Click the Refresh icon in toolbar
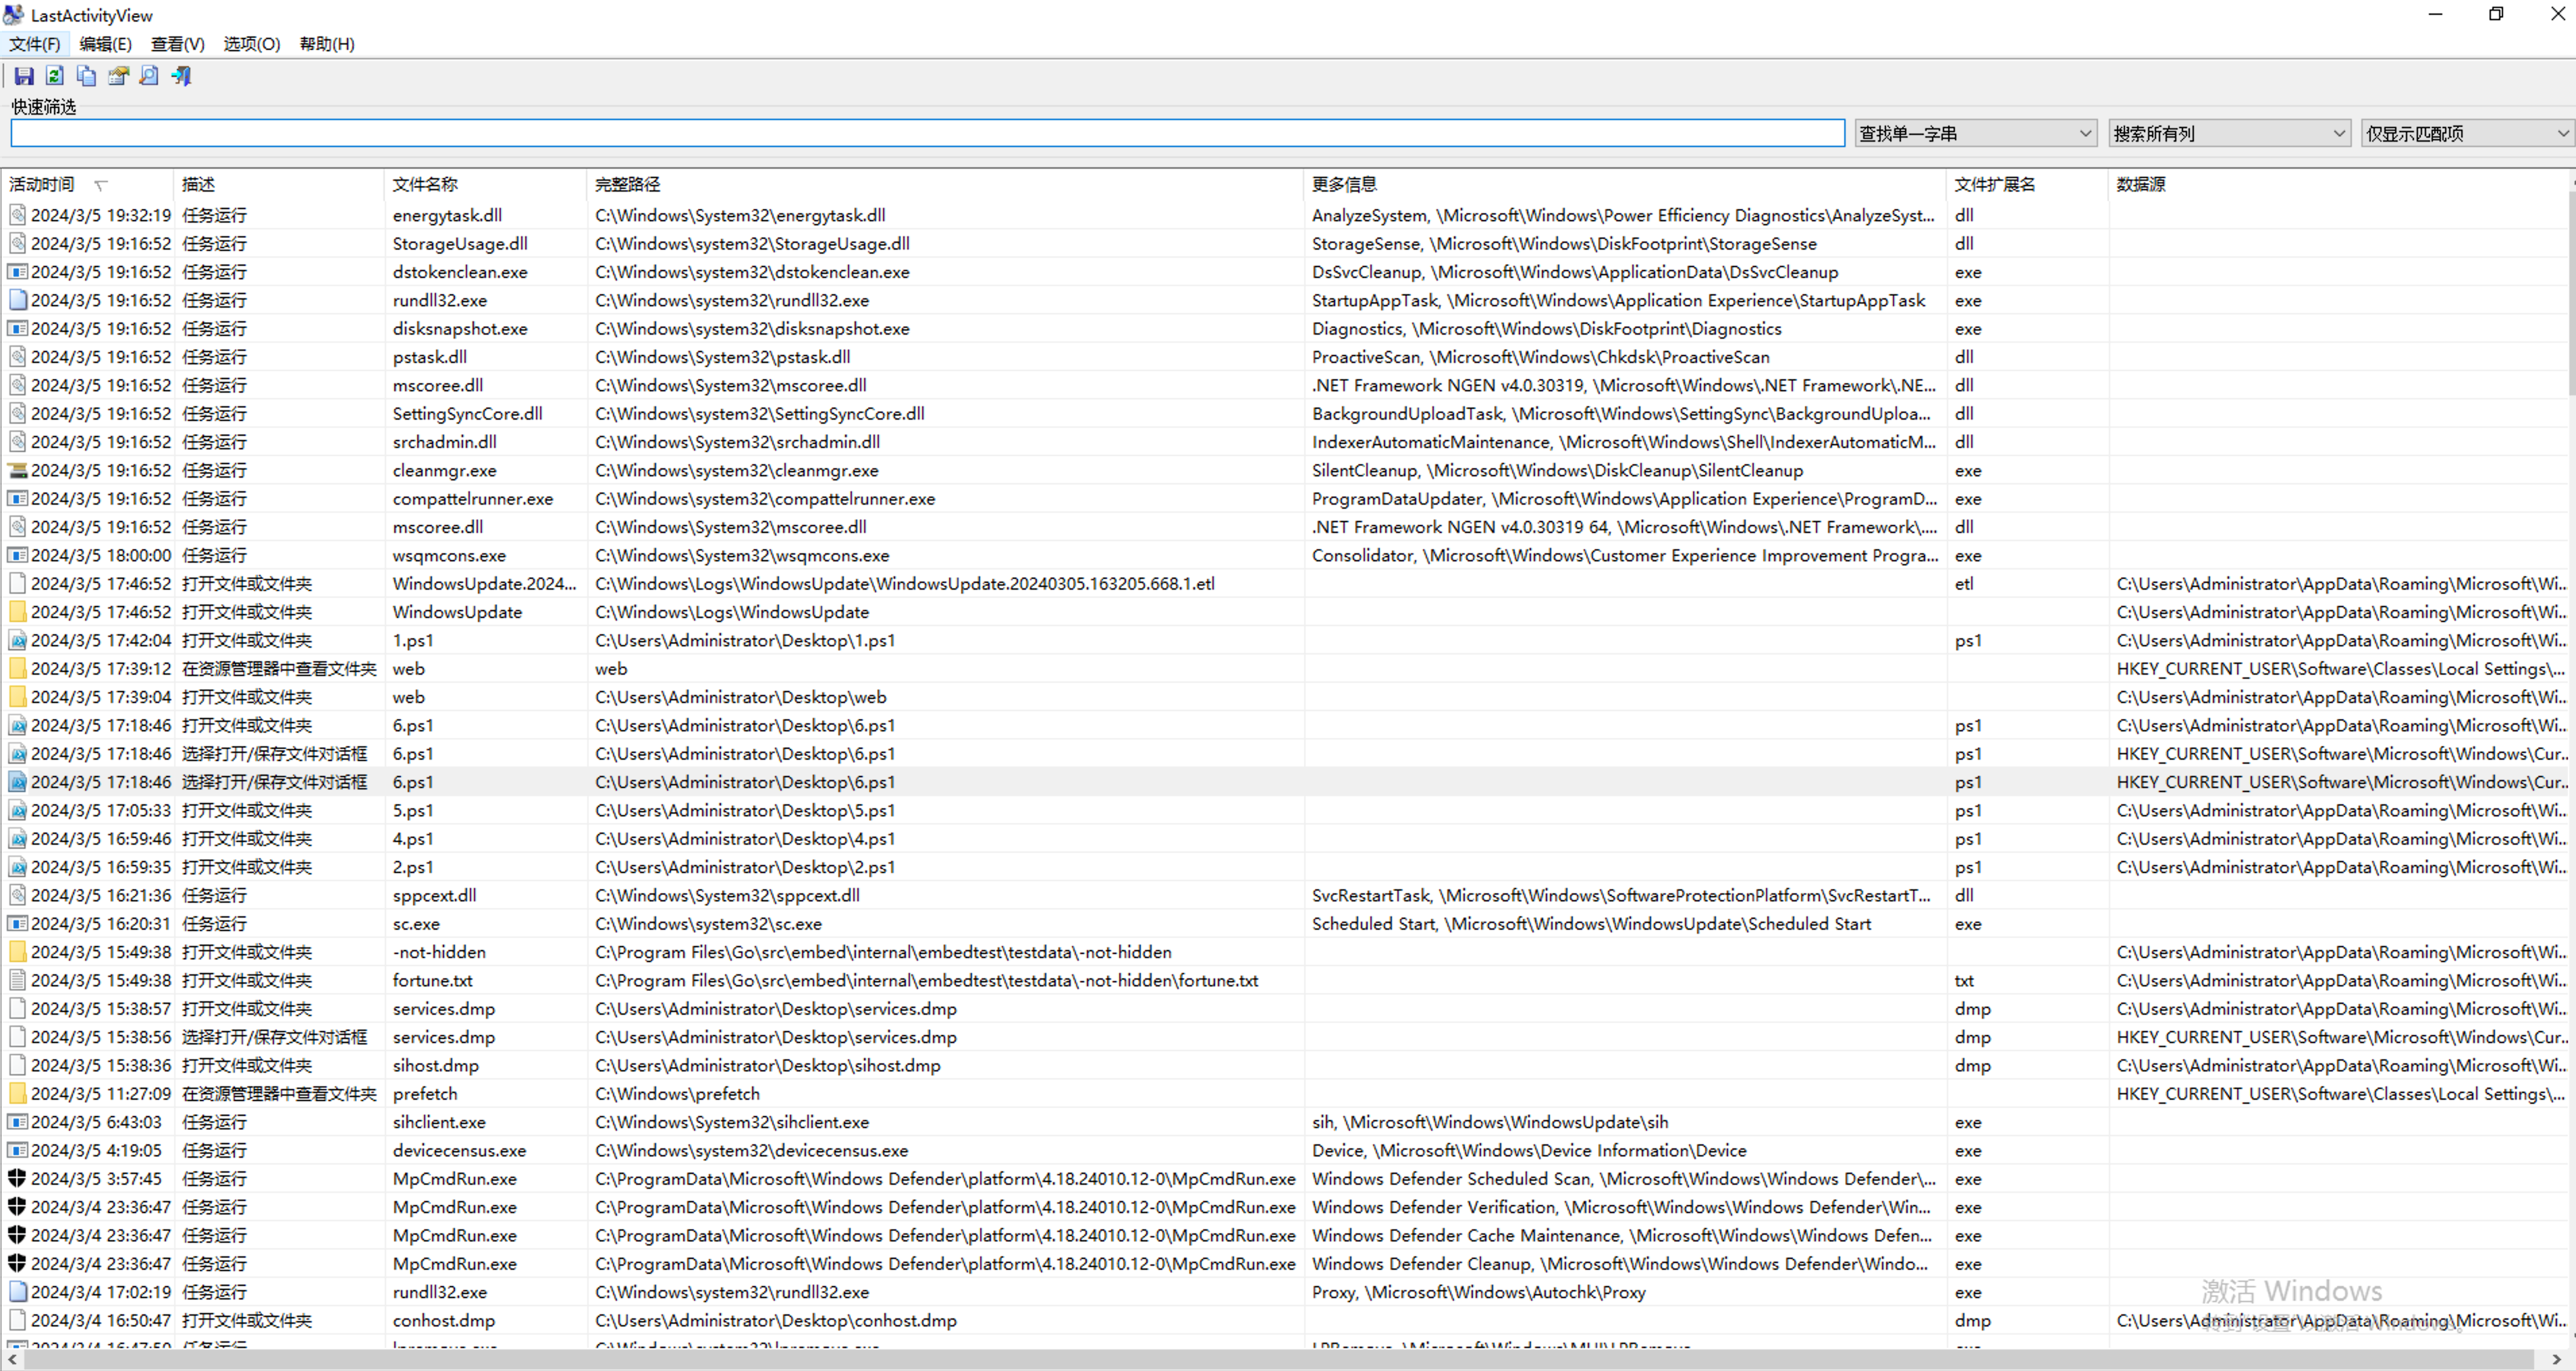2576x1371 pixels. point(55,76)
